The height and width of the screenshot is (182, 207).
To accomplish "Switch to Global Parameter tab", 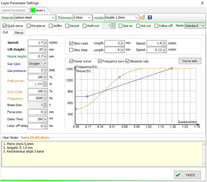I will pos(14,10).
